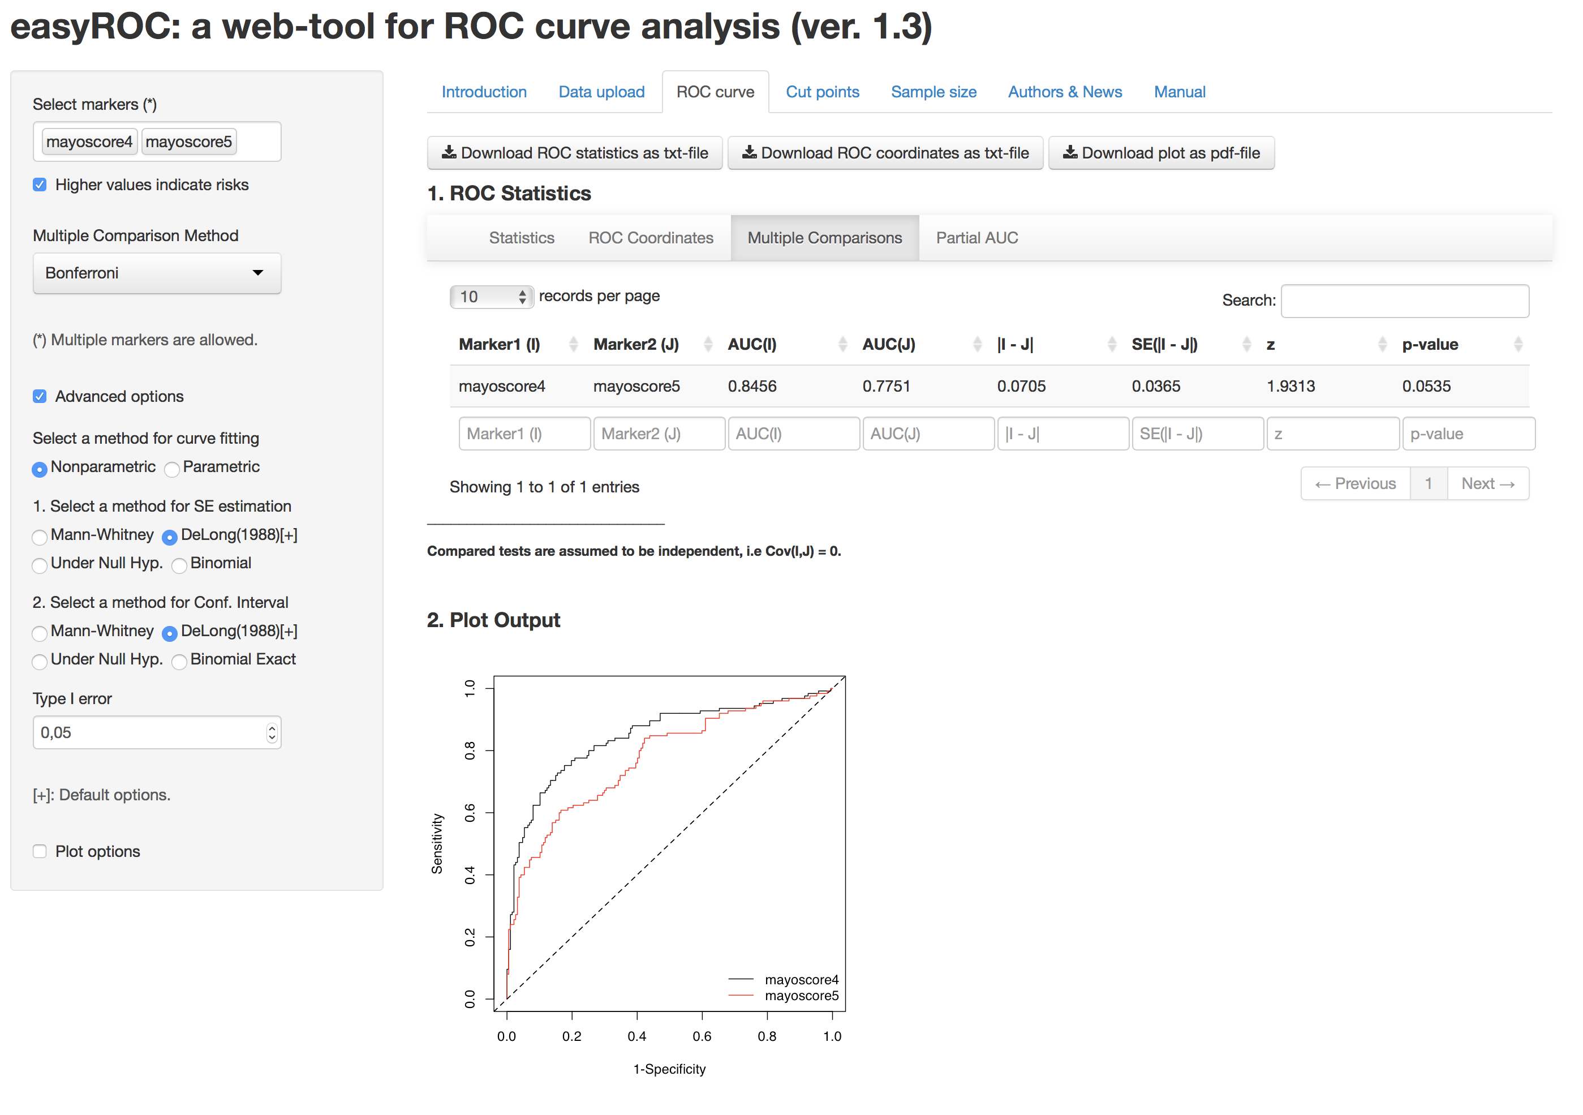Image resolution: width=1583 pixels, height=1115 pixels.
Task: Download ROC statistics as txt-file
Action: pos(574,153)
